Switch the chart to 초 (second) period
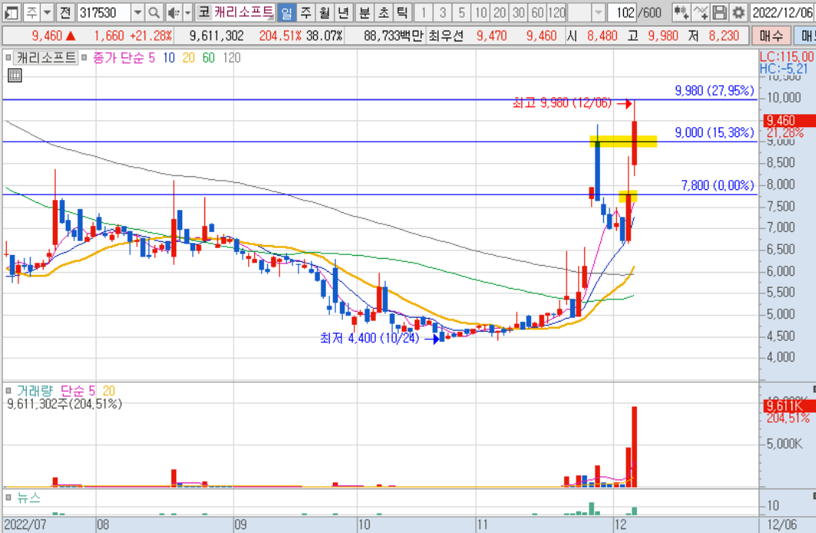This screenshot has height=533, width=816. [383, 12]
